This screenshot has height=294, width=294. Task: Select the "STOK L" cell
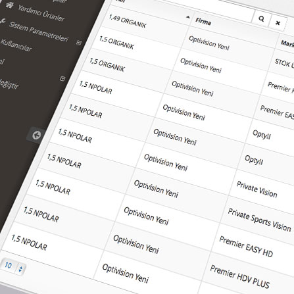[x=284, y=63]
